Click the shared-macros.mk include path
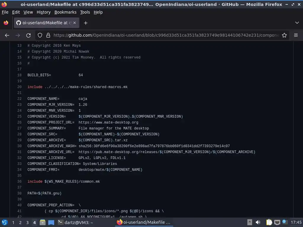The image size is (303, 227). (x=86, y=87)
